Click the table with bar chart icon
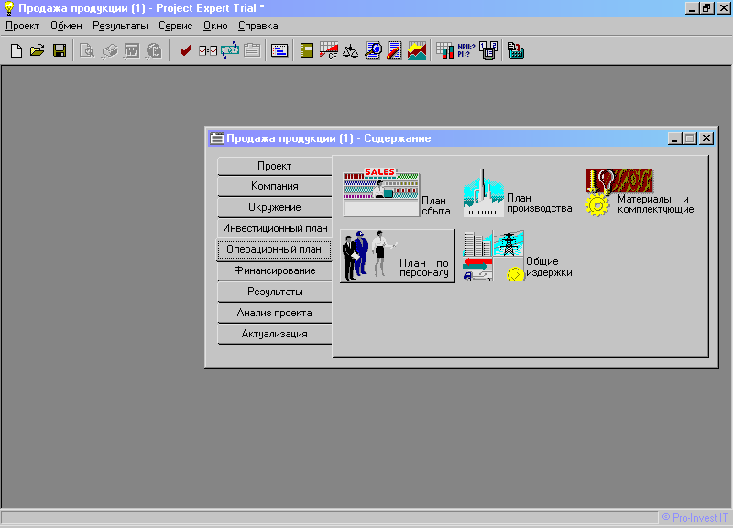This screenshot has height=528, width=733. [444, 50]
